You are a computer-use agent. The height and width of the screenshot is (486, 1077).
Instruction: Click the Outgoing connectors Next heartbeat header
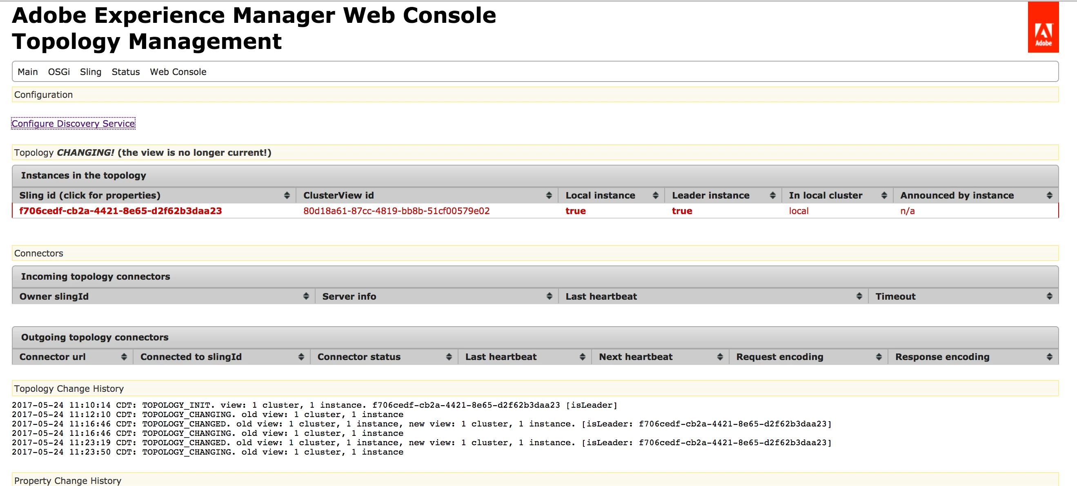point(636,357)
